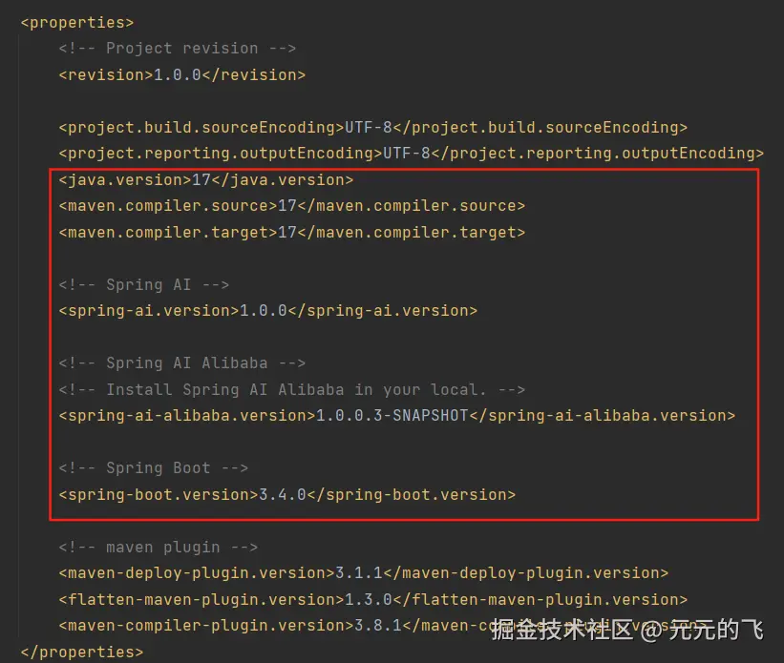Click the flatten-maven-plugin.version line
This screenshot has width=784, height=663.
372,600
